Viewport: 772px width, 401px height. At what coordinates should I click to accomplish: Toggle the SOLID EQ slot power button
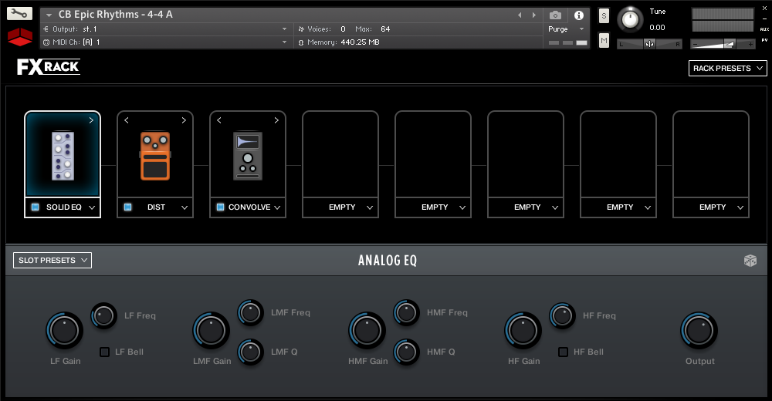36,207
